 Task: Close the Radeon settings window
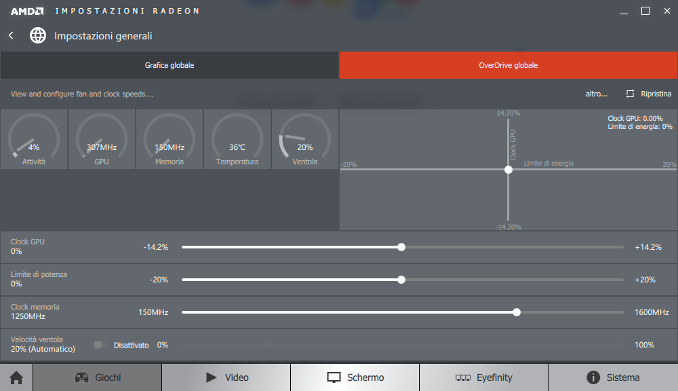tap(666, 11)
